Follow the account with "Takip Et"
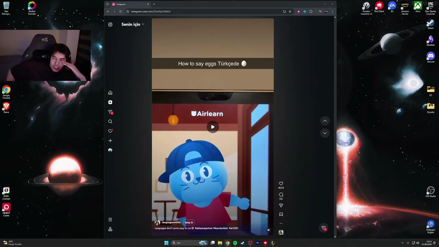This screenshot has width=439, height=247. pos(189,222)
